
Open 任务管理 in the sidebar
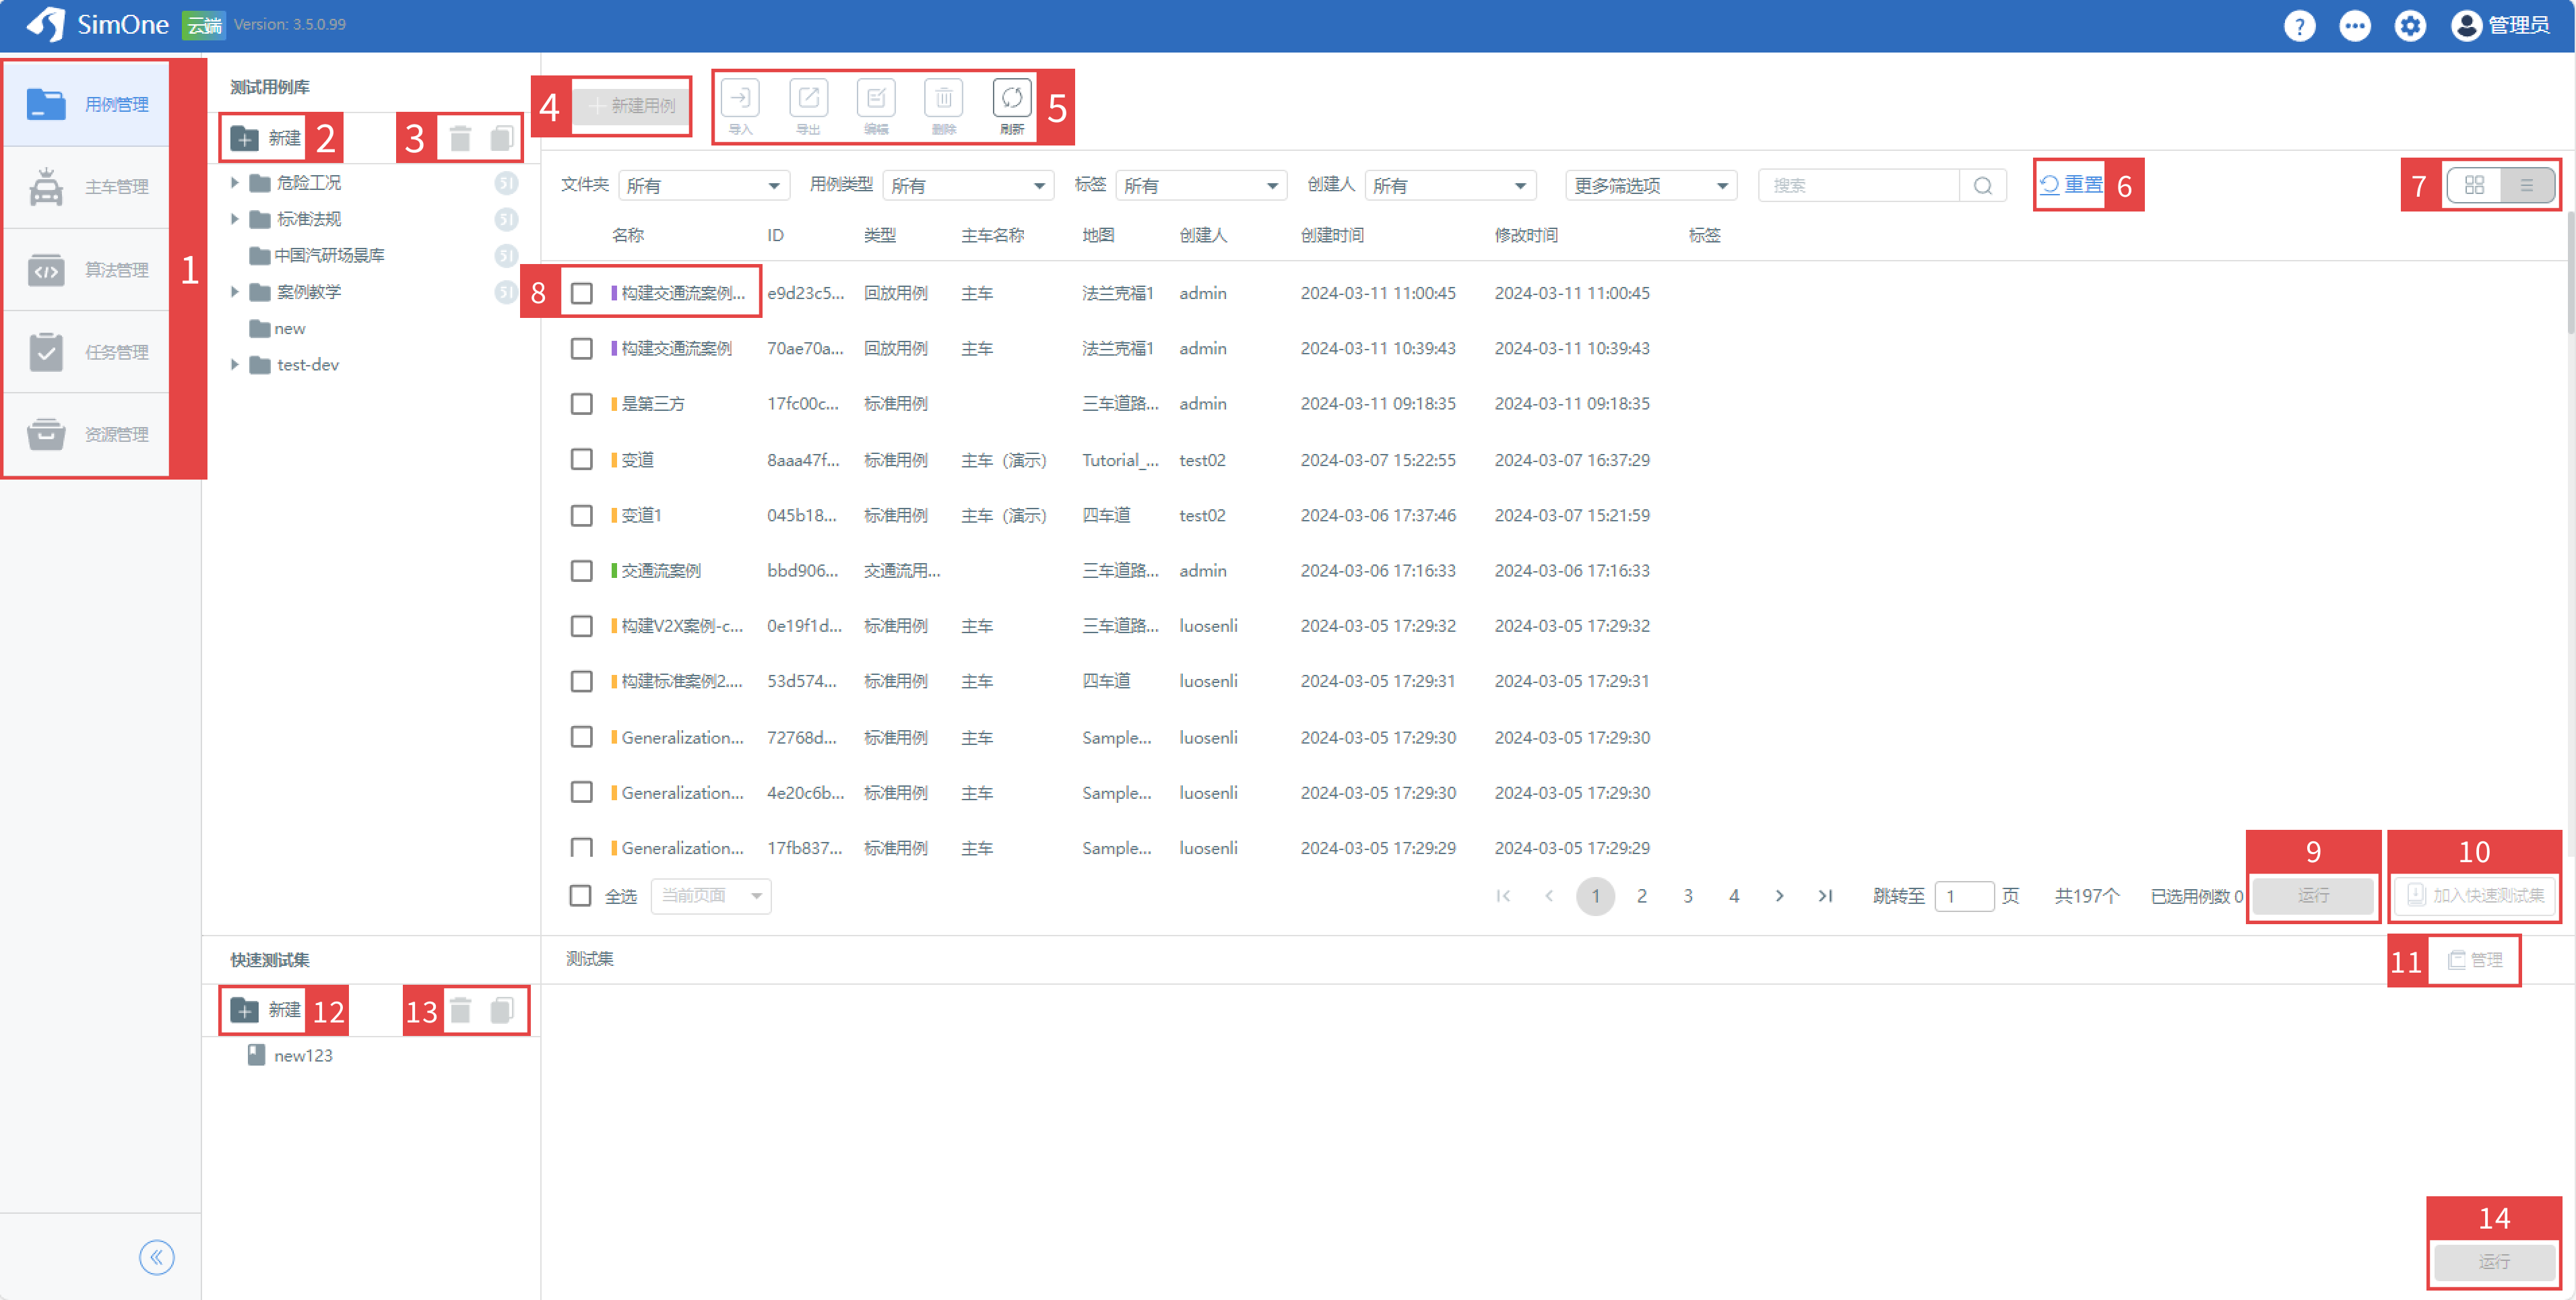tap(87, 351)
